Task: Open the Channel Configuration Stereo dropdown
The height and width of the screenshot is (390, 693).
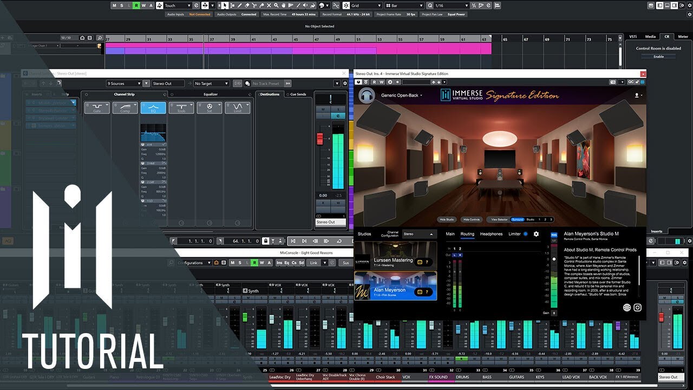Action: [x=419, y=234]
